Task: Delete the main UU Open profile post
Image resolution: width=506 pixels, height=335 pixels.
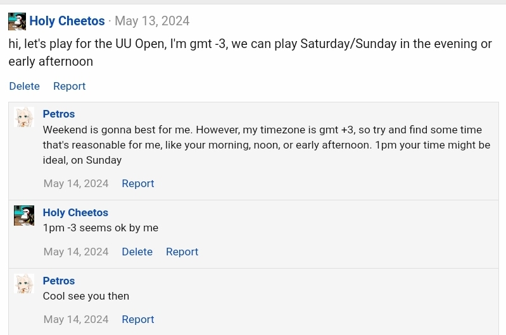Action: [x=25, y=86]
